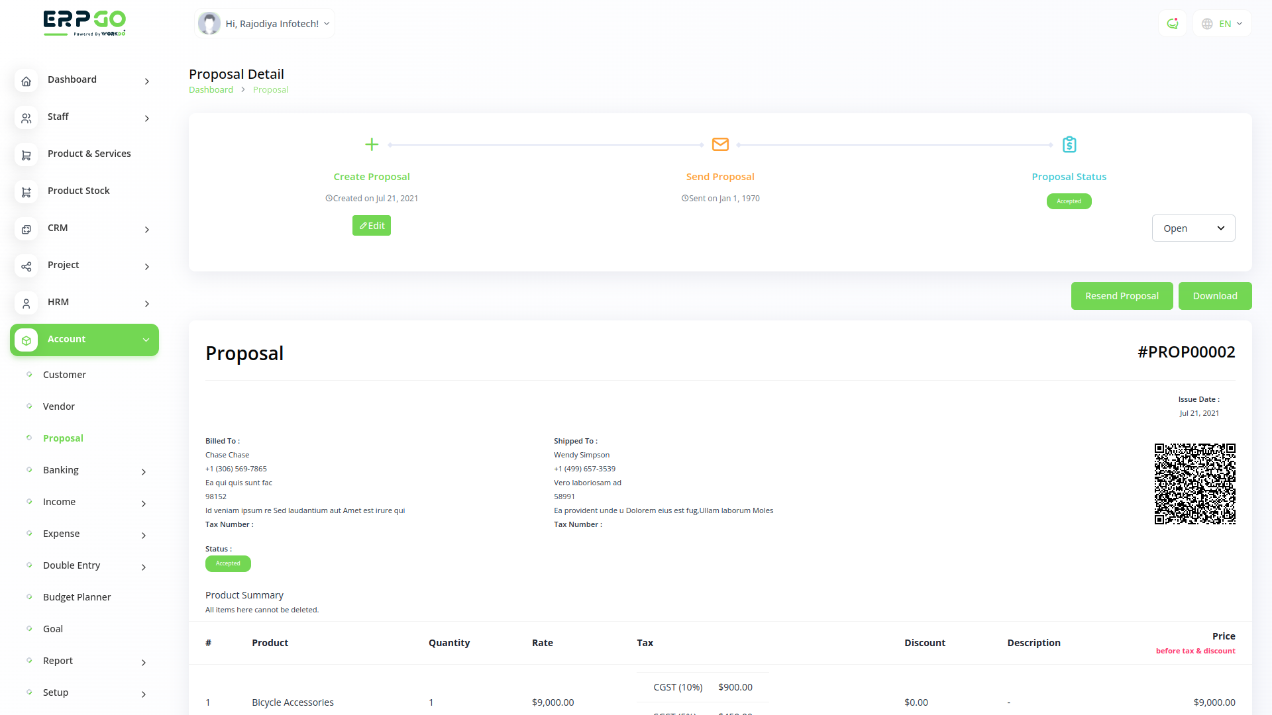The height and width of the screenshot is (715, 1272).
Task: Click the Send Proposal envelope icon
Action: [x=720, y=144]
